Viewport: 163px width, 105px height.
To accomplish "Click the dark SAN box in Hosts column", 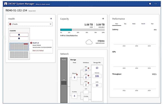I will (x=64, y=83).
